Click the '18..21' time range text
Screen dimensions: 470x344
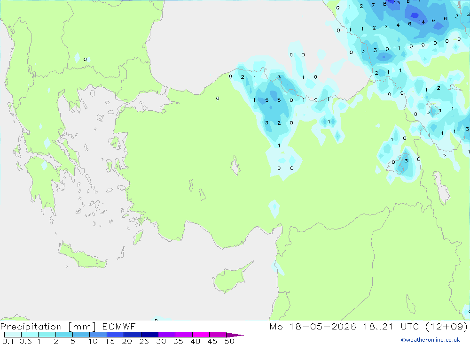[378, 326]
